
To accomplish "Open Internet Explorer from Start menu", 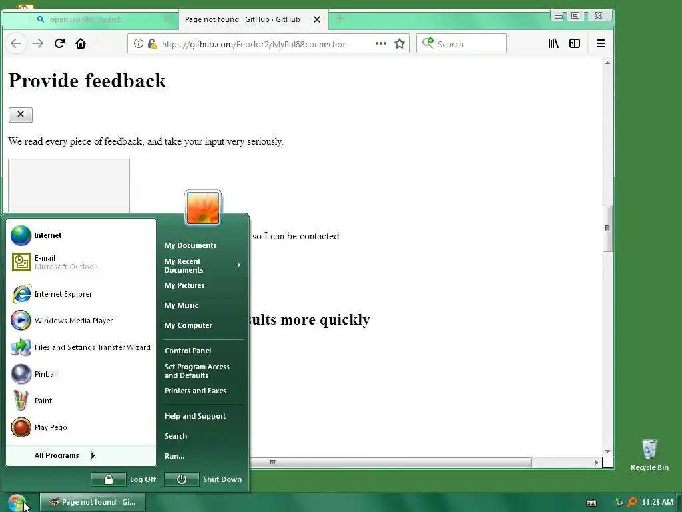I will click(81, 294).
